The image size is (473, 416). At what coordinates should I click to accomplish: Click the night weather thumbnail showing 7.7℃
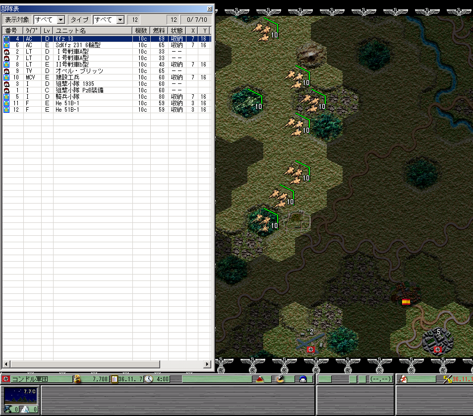(x=21, y=396)
